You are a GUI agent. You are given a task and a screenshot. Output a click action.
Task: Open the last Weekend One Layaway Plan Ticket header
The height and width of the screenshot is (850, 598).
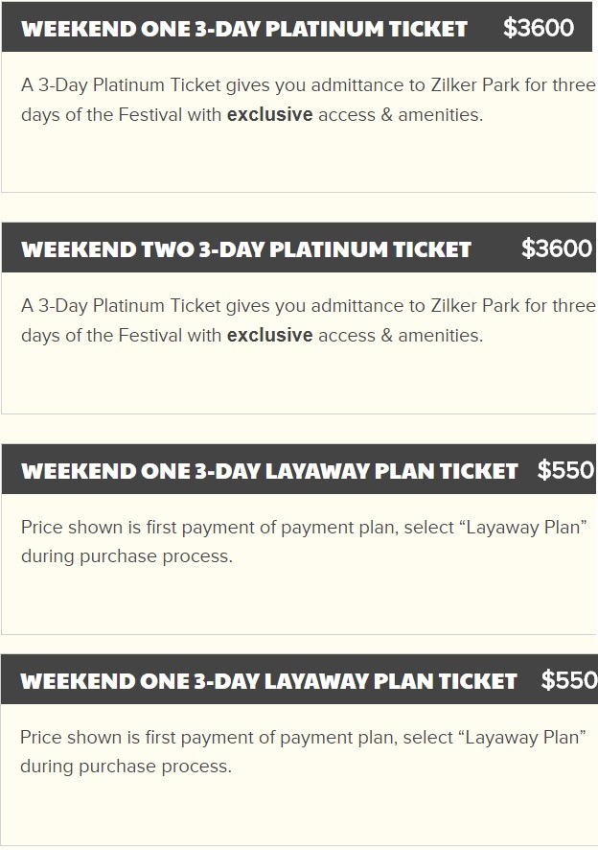tap(299, 679)
